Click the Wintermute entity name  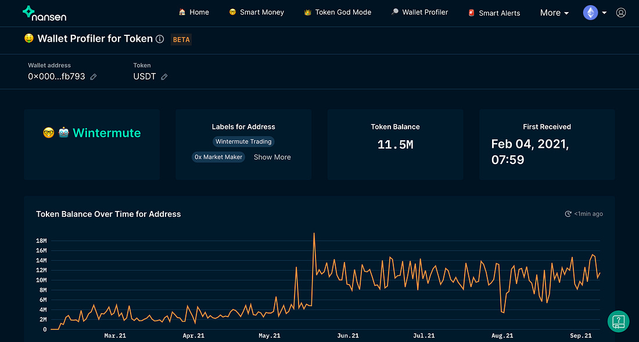106,133
